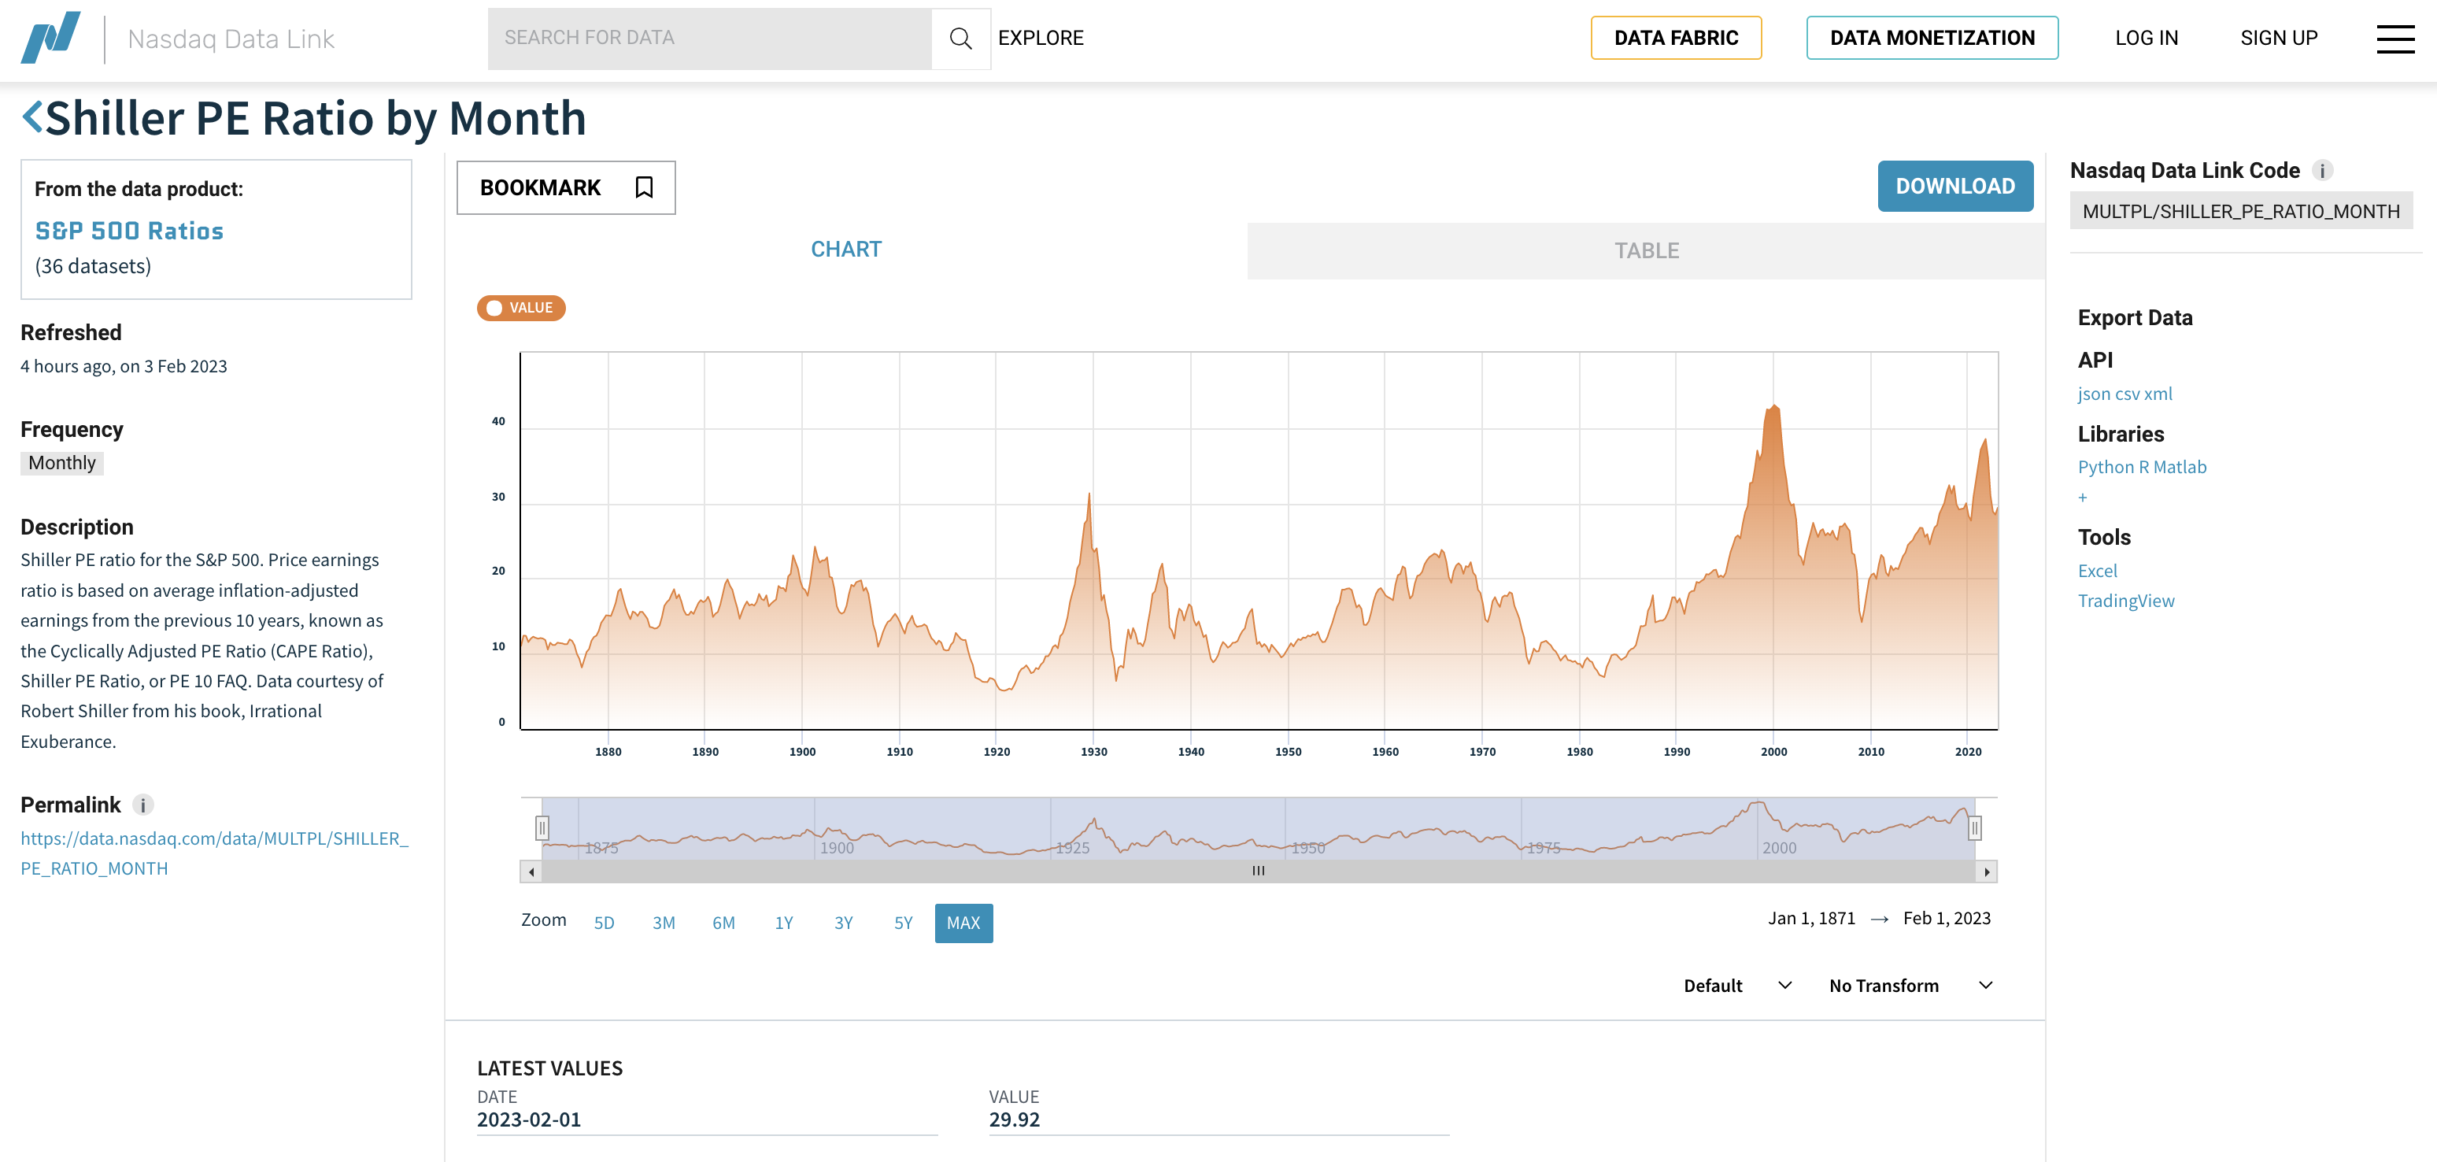
Task: Click the bookmark ribbon icon
Action: click(643, 187)
